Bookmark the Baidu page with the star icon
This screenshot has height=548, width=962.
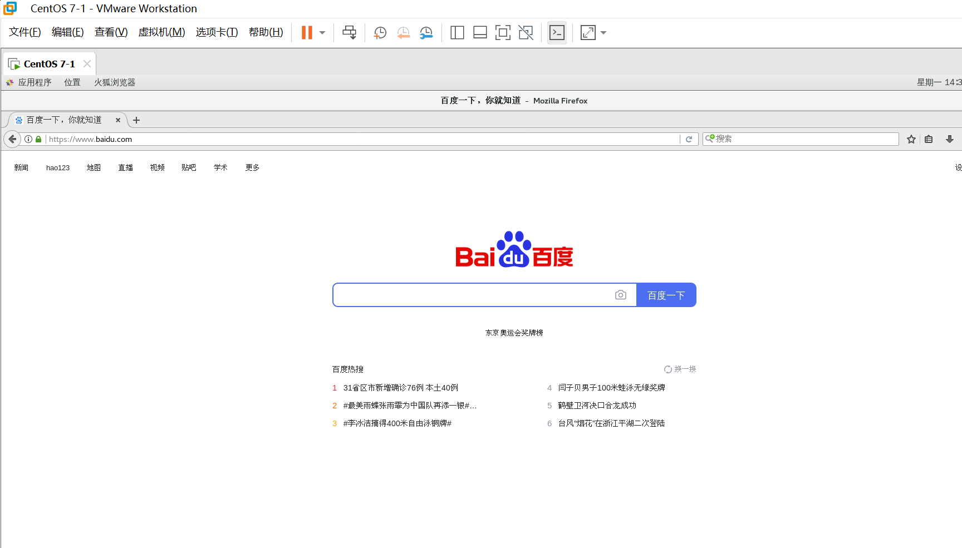tap(911, 139)
